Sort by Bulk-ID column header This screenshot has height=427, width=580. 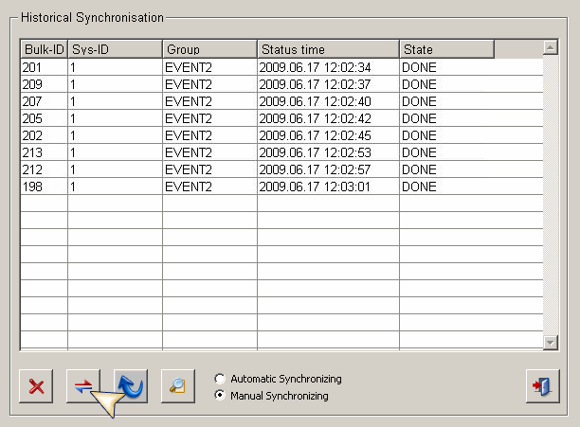pos(44,49)
